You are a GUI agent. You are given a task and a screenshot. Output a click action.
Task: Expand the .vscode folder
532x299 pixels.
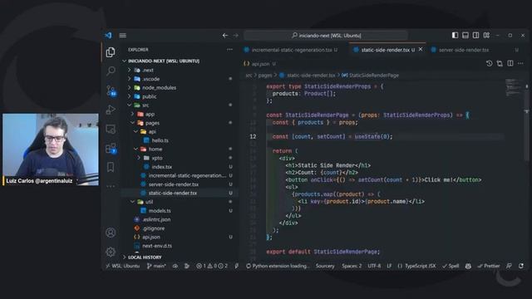pos(150,79)
